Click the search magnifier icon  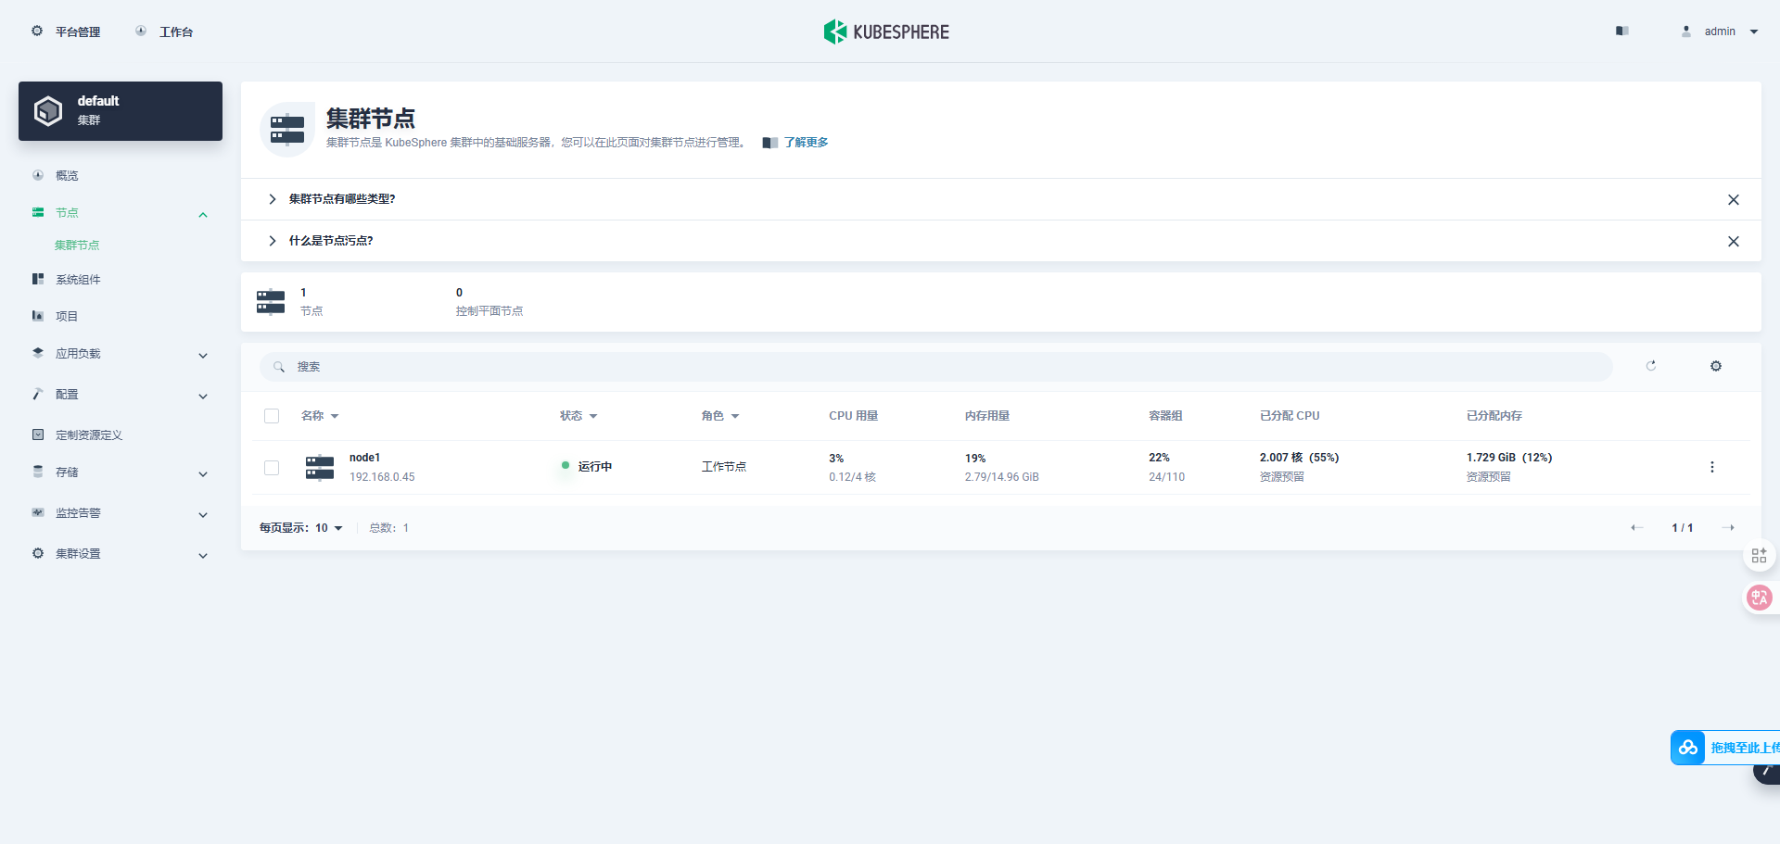point(279,367)
